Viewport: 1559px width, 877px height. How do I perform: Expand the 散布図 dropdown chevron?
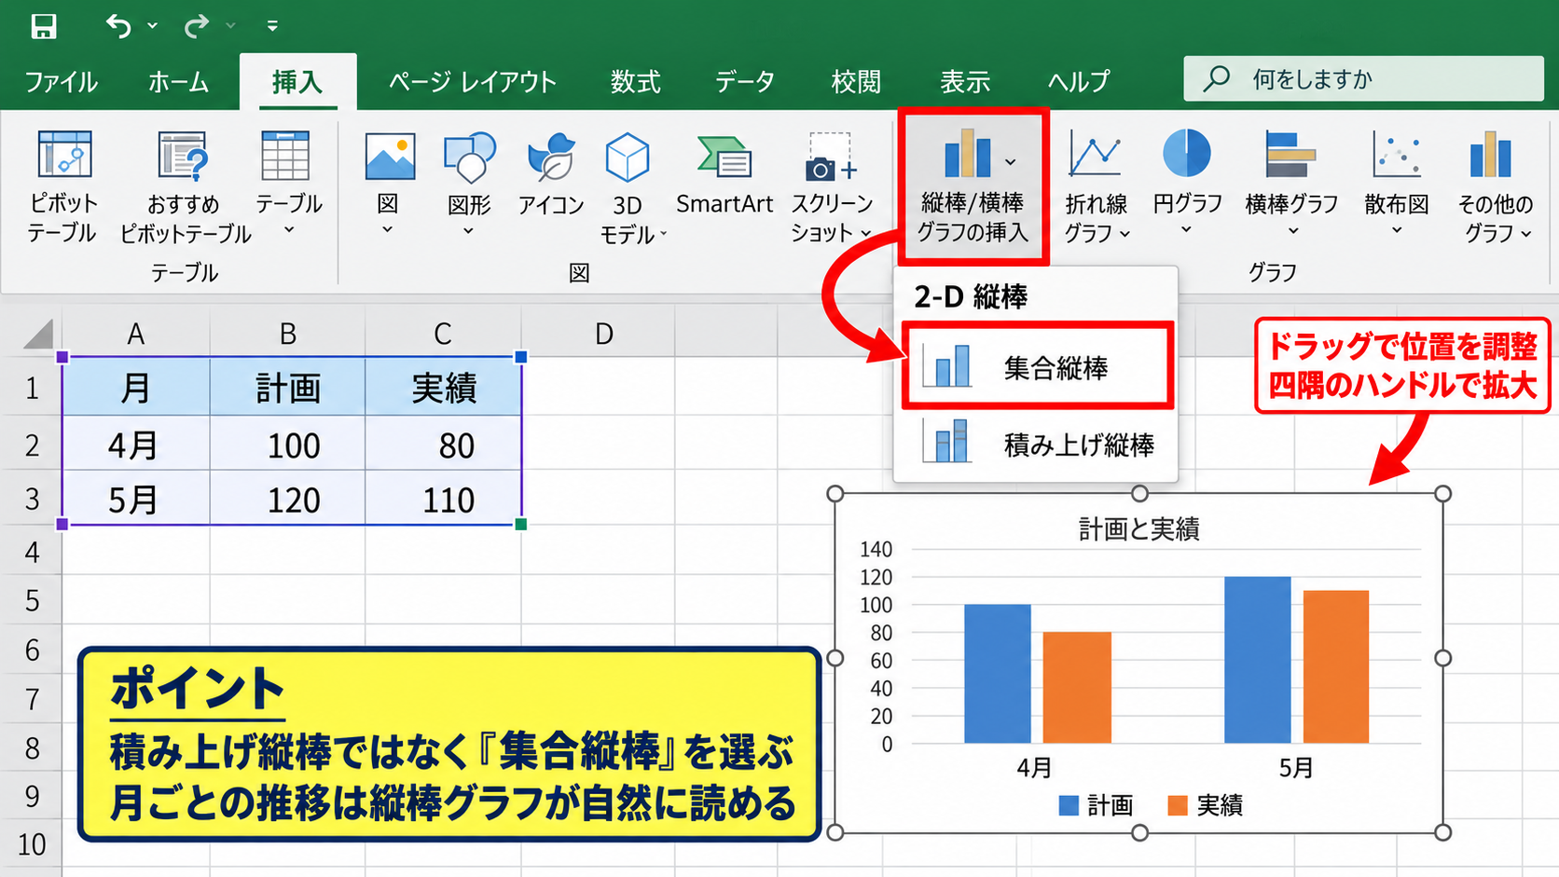click(x=1396, y=230)
